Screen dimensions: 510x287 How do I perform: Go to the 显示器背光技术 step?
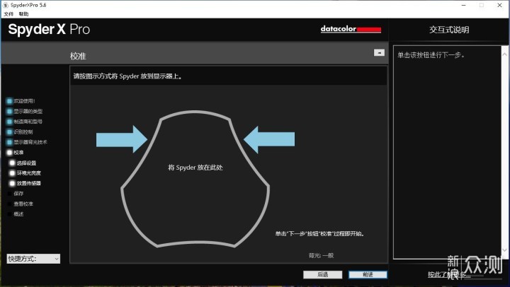(27, 142)
